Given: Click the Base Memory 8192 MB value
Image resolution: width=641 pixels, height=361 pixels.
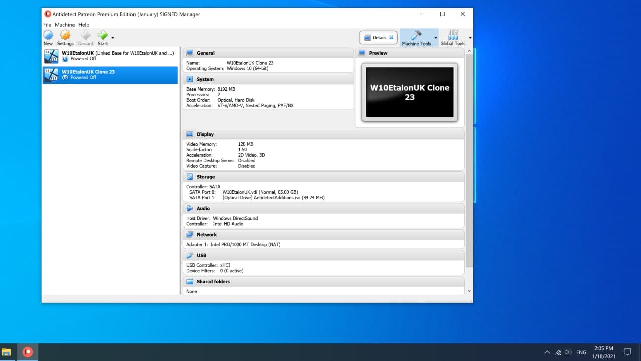Looking at the screenshot, I should click(x=226, y=89).
